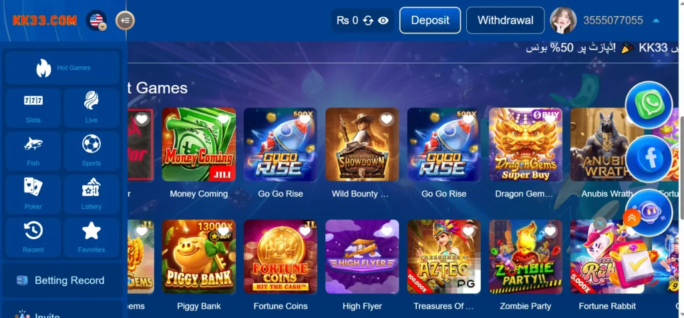Refresh the Rs balance

368,21
